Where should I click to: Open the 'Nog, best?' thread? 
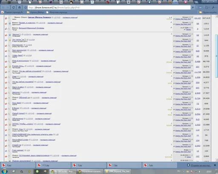click(x=17, y=103)
